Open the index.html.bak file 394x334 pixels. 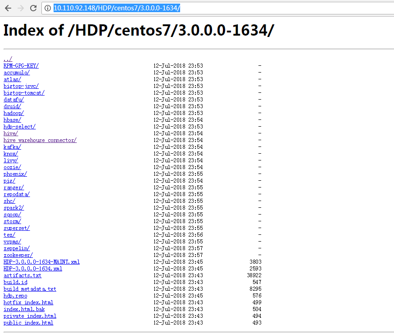point(24,309)
